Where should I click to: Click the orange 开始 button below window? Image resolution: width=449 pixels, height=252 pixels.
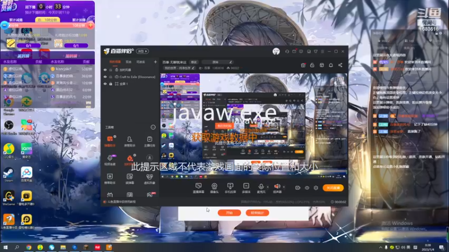click(x=230, y=213)
